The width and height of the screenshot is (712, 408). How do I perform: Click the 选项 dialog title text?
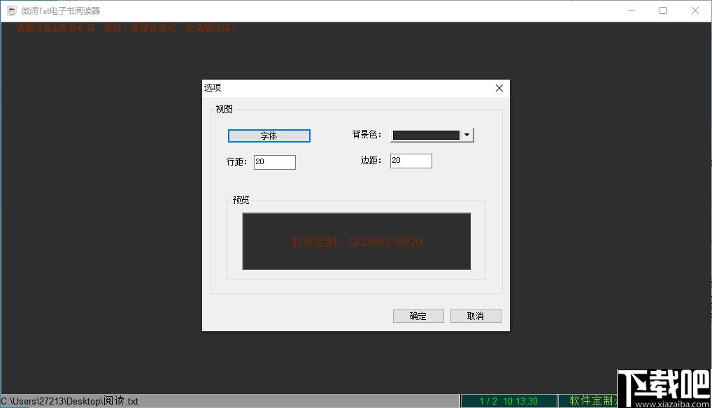[x=213, y=87]
